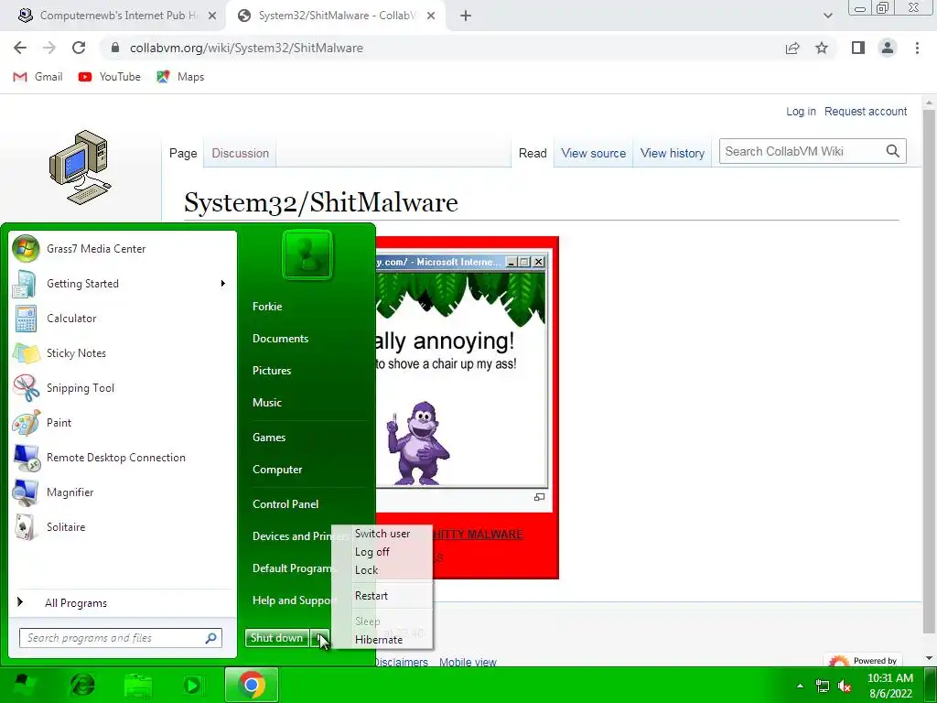937x703 pixels.
Task: Click Chrome icon on taskbar
Action: 252,685
